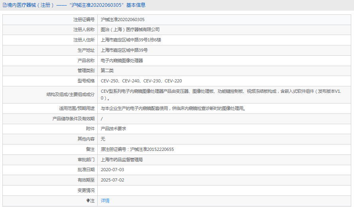The width and height of the screenshot is (354, 207).
Task: Click the 产品名称 label
Action: pos(86,61)
